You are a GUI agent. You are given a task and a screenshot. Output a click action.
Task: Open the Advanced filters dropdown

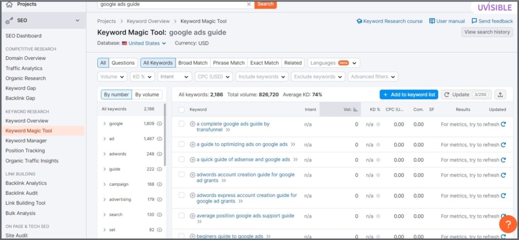[373, 76]
